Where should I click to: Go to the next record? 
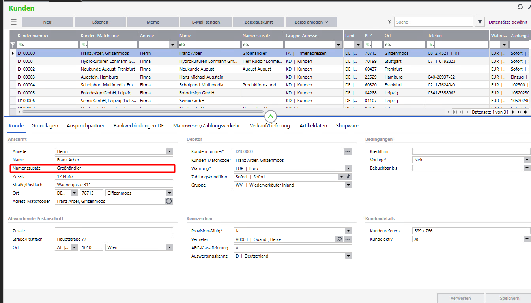pyautogui.click(x=513, y=112)
